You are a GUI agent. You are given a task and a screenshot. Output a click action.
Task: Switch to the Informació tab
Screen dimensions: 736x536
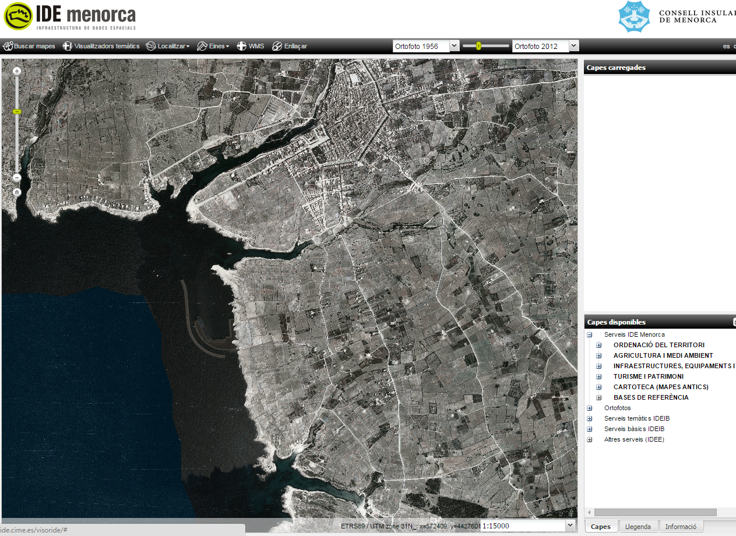tap(681, 526)
